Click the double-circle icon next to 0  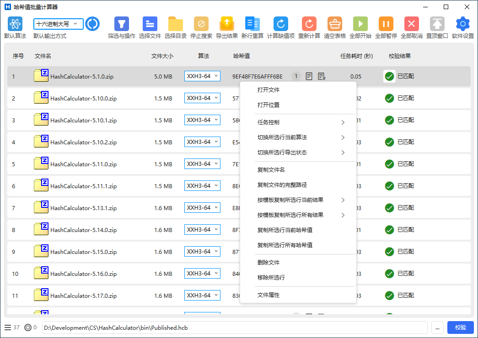tap(28, 327)
